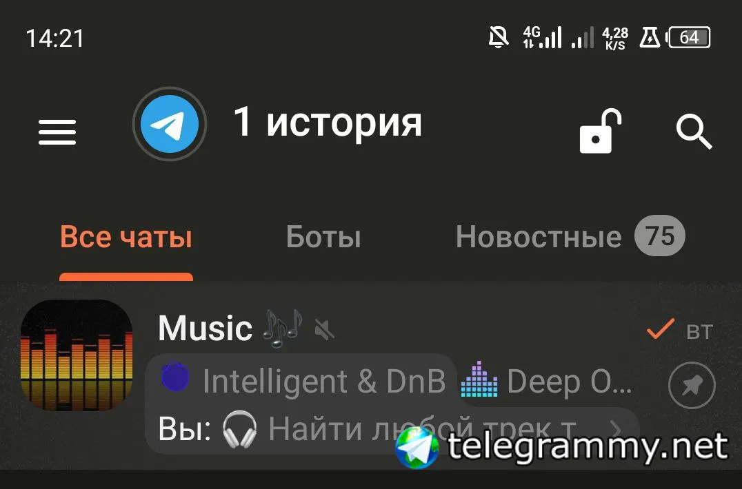Tap the unlocked padlock passcode icon
The image size is (742, 489).
coord(601,132)
